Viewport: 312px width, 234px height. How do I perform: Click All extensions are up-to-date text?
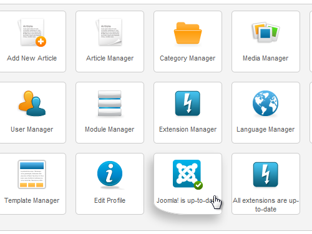click(266, 205)
